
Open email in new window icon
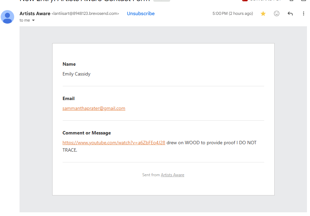pyautogui.click(x=304, y=1)
